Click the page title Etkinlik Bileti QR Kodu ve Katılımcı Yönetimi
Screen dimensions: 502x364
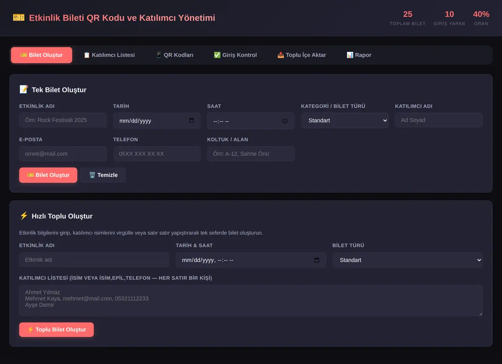click(x=122, y=18)
